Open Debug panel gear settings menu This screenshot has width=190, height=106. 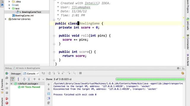point(178,68)
